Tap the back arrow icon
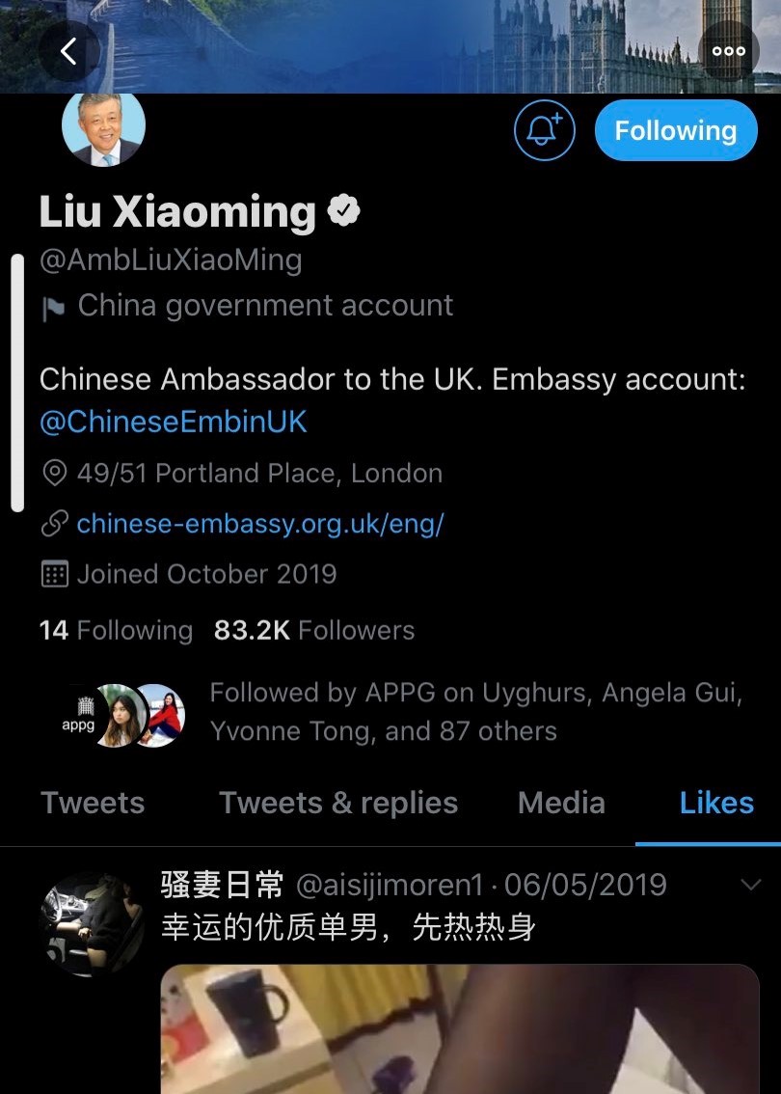The image size is (781, 1094). [x=68, y=51]
